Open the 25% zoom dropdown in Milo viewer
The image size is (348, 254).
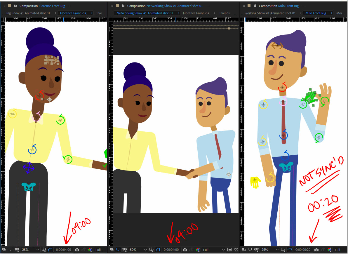click(x=270, y=250)
